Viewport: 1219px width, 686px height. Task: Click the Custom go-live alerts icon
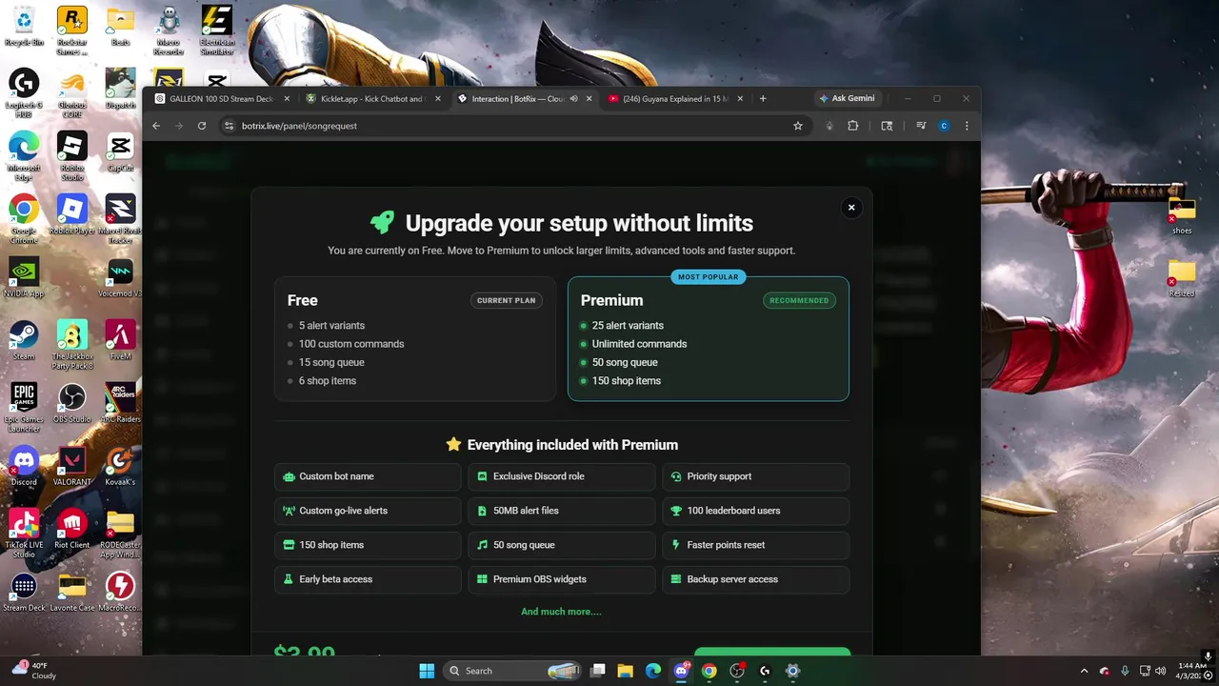290,511
